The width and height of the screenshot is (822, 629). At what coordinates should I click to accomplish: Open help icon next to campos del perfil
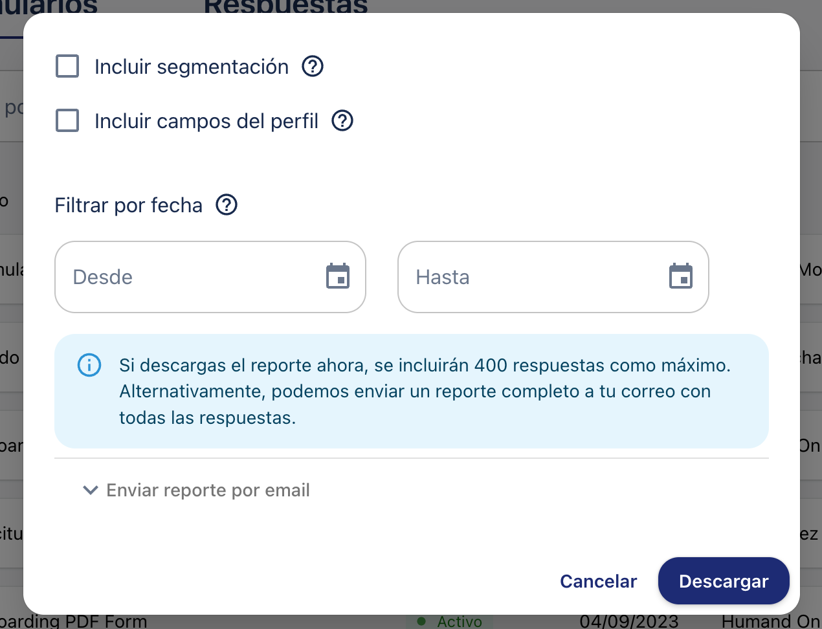tap(342, 120)
